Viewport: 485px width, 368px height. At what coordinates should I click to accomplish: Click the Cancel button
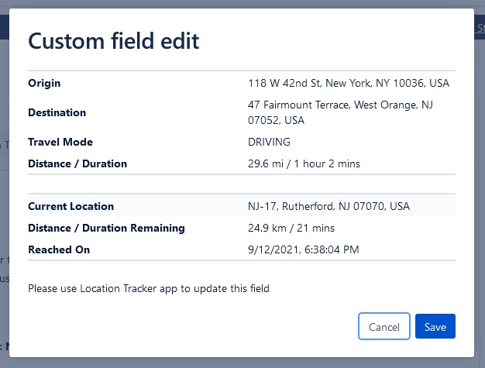[384, 326]
